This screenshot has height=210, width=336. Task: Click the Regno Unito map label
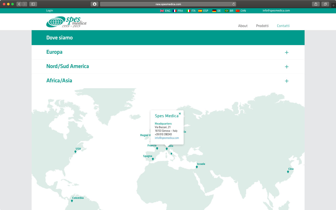tap(145, 135)
